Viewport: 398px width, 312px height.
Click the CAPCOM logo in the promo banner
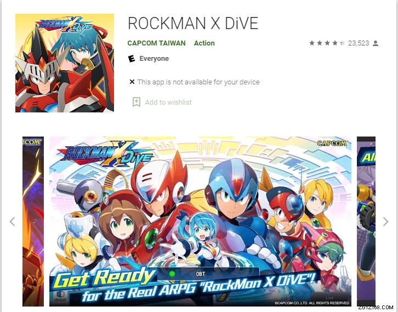(332, 143)
